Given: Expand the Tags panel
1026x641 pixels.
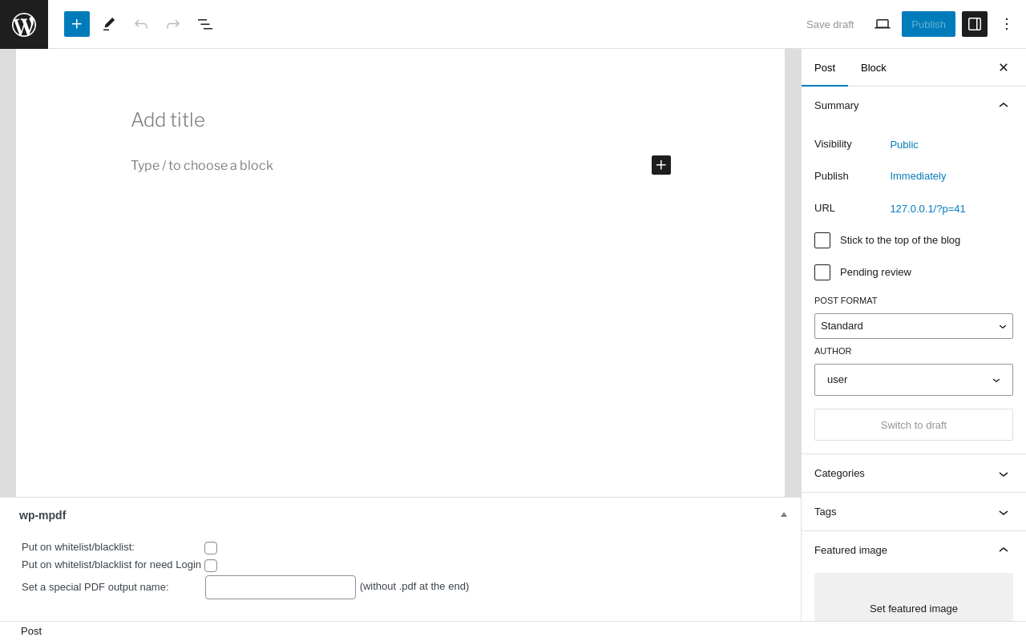Looking at the screenshot, I should (x=914, y=512).
